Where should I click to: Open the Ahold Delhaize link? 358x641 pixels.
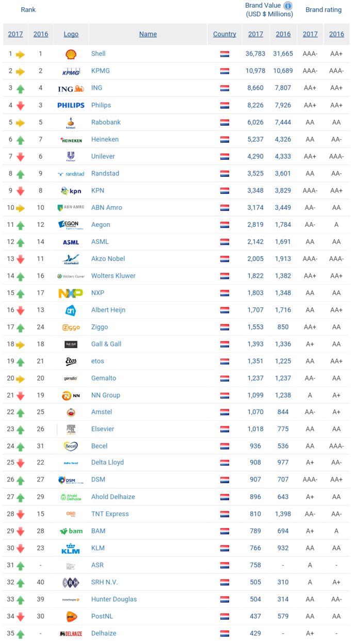click(113, 497)
